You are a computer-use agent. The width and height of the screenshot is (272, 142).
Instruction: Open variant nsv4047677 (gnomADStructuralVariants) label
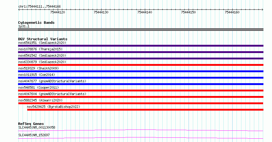[x=52, y=81]
